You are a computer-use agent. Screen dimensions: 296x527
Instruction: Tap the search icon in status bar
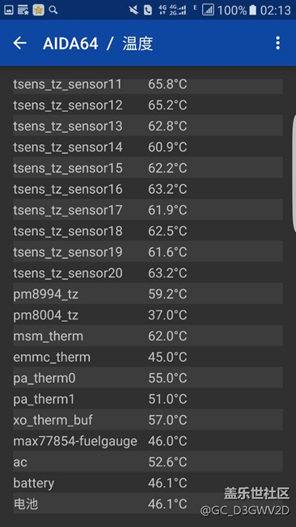(x=53, y=10)
